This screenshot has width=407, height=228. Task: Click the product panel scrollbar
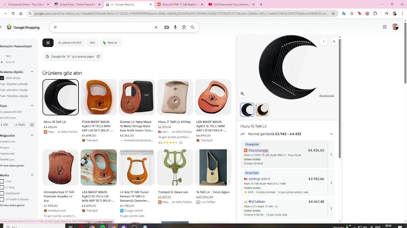340,98
